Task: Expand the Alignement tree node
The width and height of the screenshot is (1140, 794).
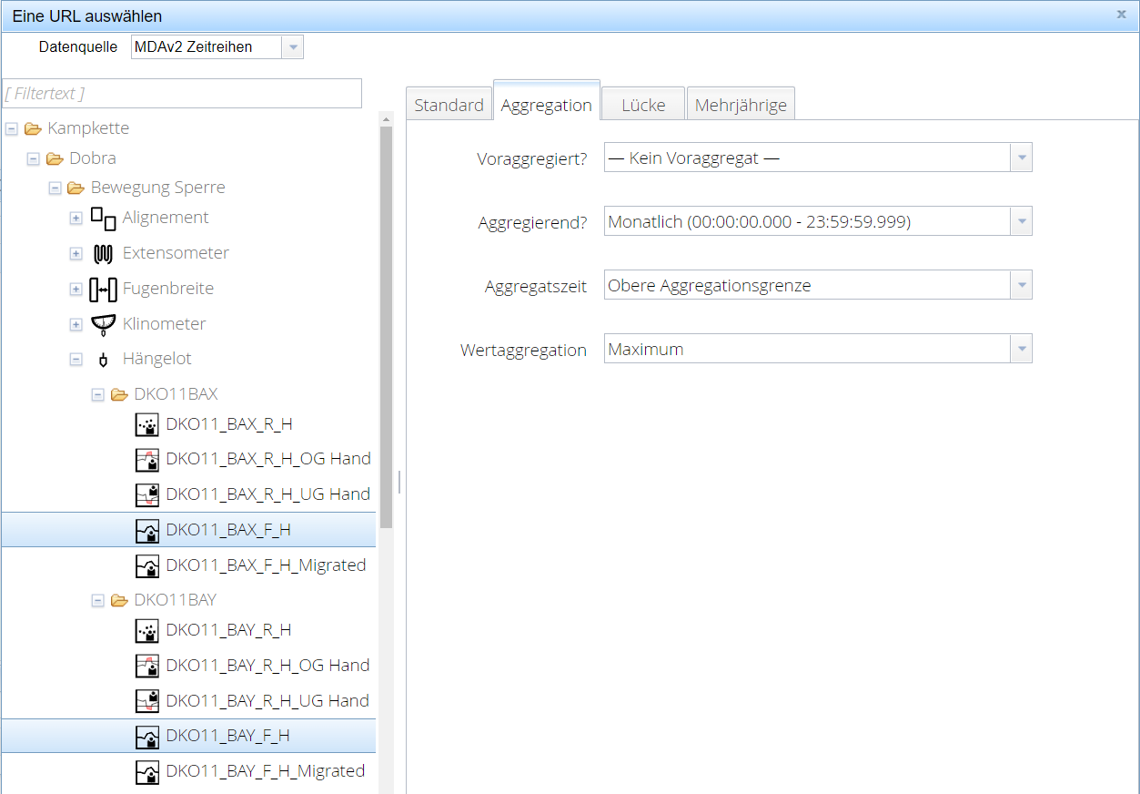Action: tap(76, 218)
